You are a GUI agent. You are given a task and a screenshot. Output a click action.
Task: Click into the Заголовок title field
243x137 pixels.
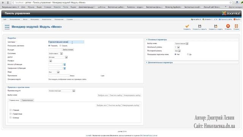(x=66, y=42)
